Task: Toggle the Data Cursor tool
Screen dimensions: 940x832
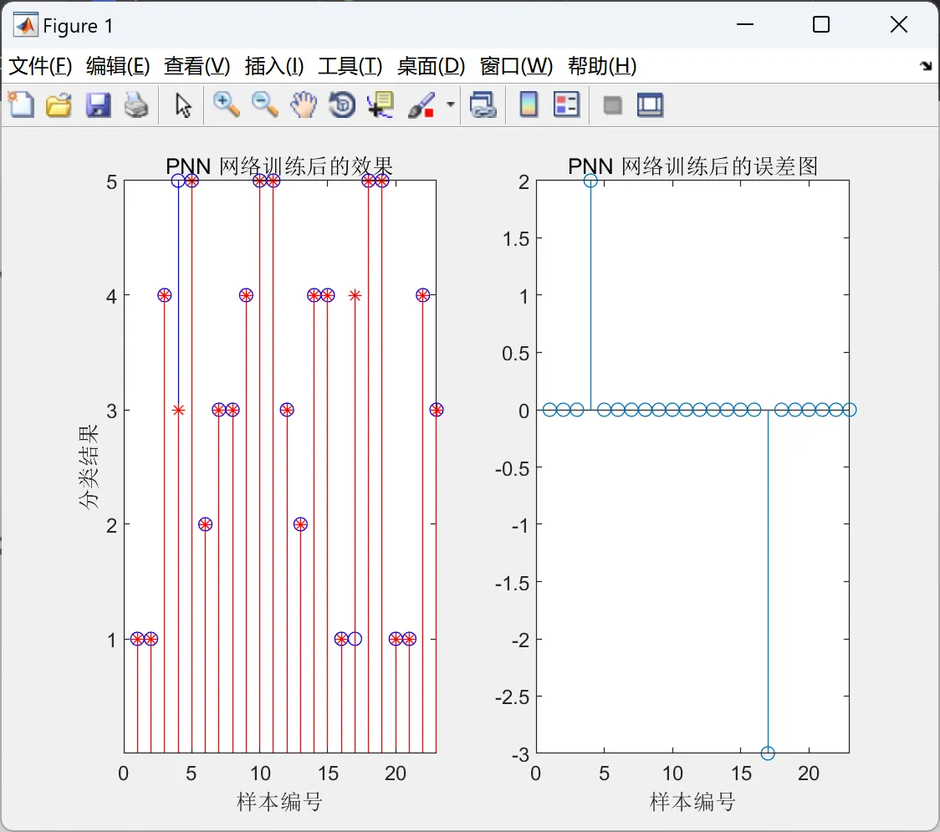Action: coord(380,105)
